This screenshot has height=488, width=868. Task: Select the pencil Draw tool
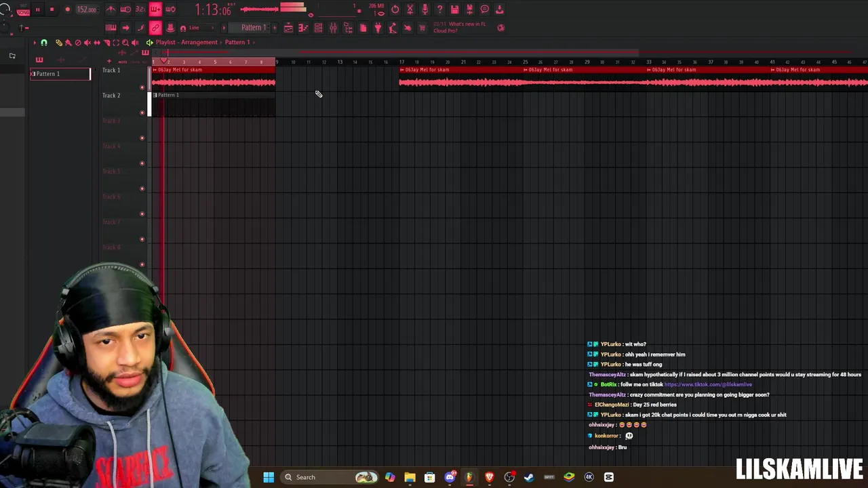pyautogui.click(x=59, y=43)
